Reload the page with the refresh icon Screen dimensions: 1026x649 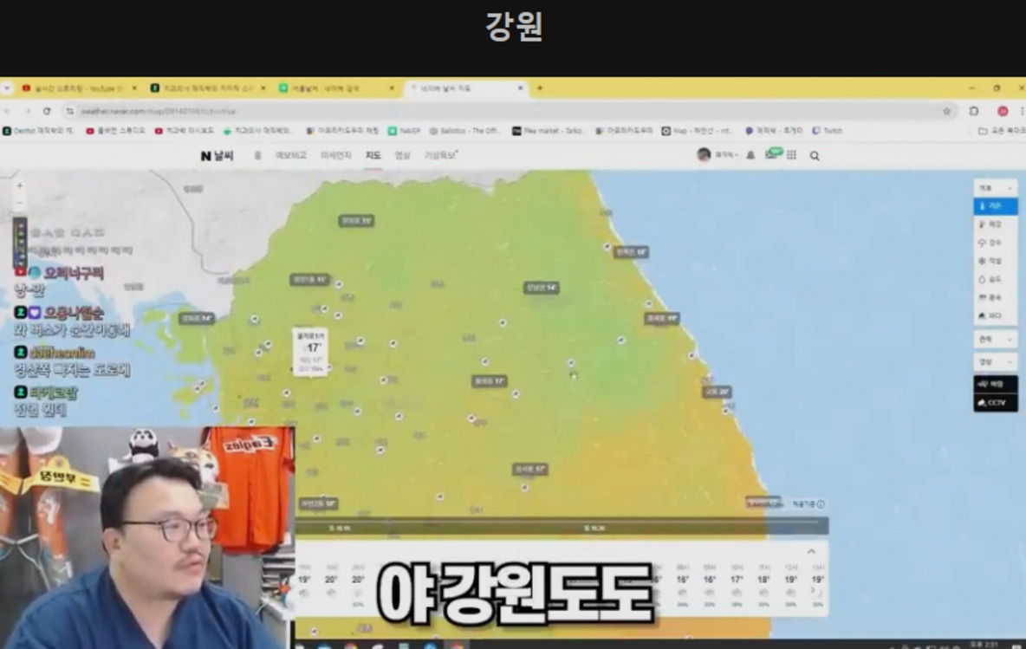tap(47, 111)
